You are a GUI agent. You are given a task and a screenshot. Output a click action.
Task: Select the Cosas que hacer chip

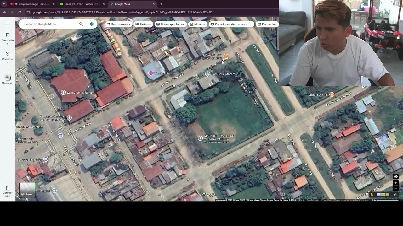170,24
